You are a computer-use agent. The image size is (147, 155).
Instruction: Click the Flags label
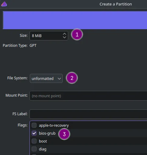(x=23, y=125)
